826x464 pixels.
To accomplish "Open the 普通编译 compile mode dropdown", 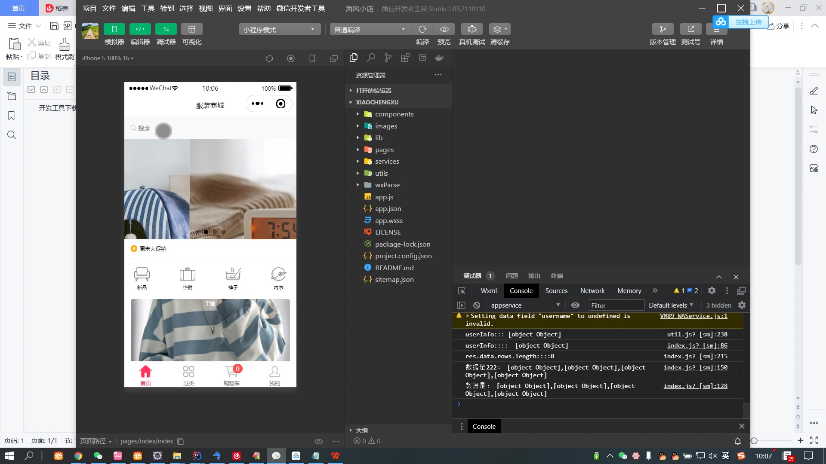I will point(369,29).
